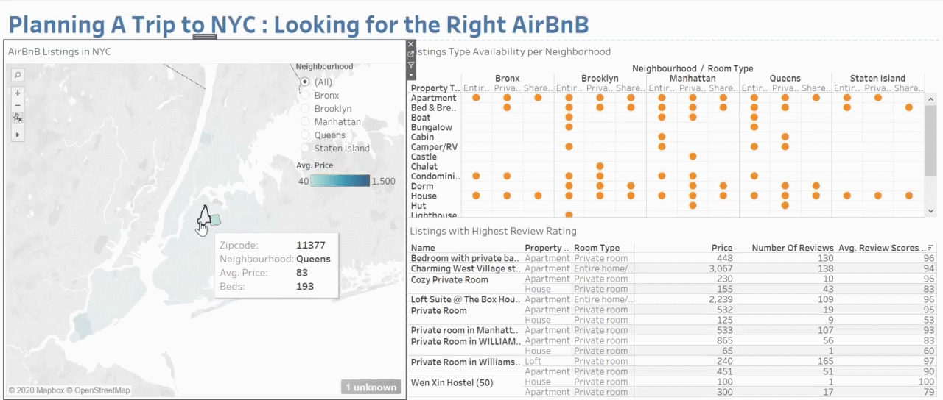The height and width of the screenshot is (400, 943).
Task: Remove the map sheet with the X icon
Action: 411,45
